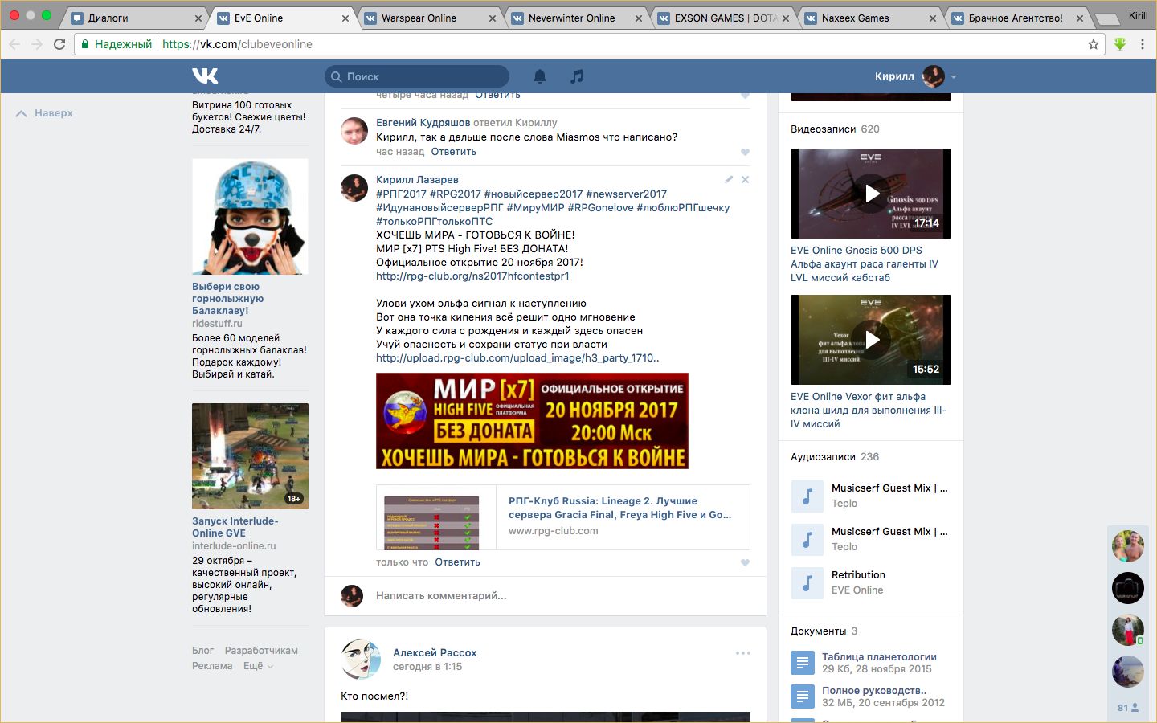Viewport: 1157px width, 723px height.
Task: Open the notifications bell icon
Action: coord(540,76)
